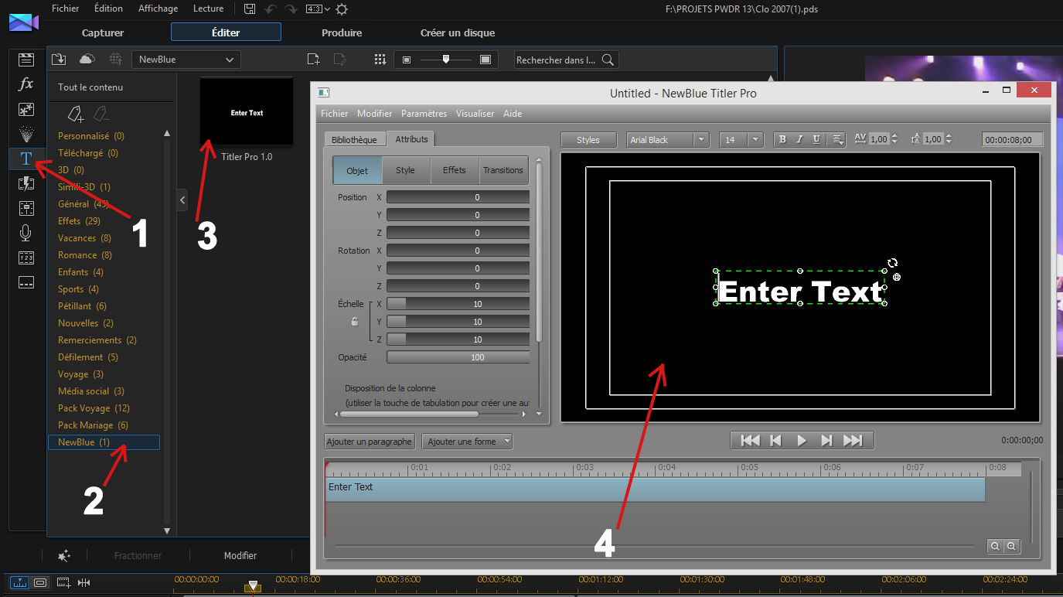The height and width of the screenshot is (597, 1063).
Task: Open the Audio Mixing Room icon
Action: 26,208
